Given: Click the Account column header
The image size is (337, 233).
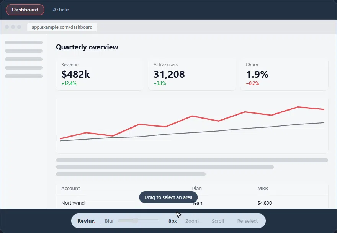Looking at the screenshot, I should 70,188.
